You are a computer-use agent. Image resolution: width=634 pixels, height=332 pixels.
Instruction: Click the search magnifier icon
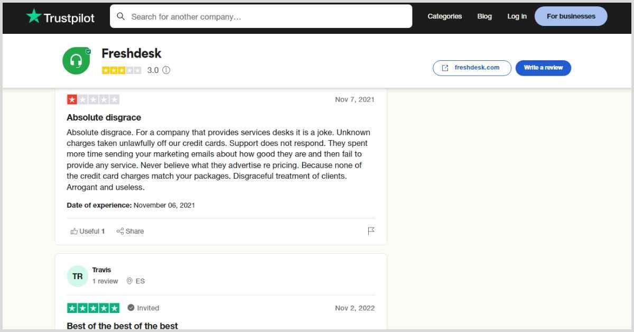pos(121,16)
